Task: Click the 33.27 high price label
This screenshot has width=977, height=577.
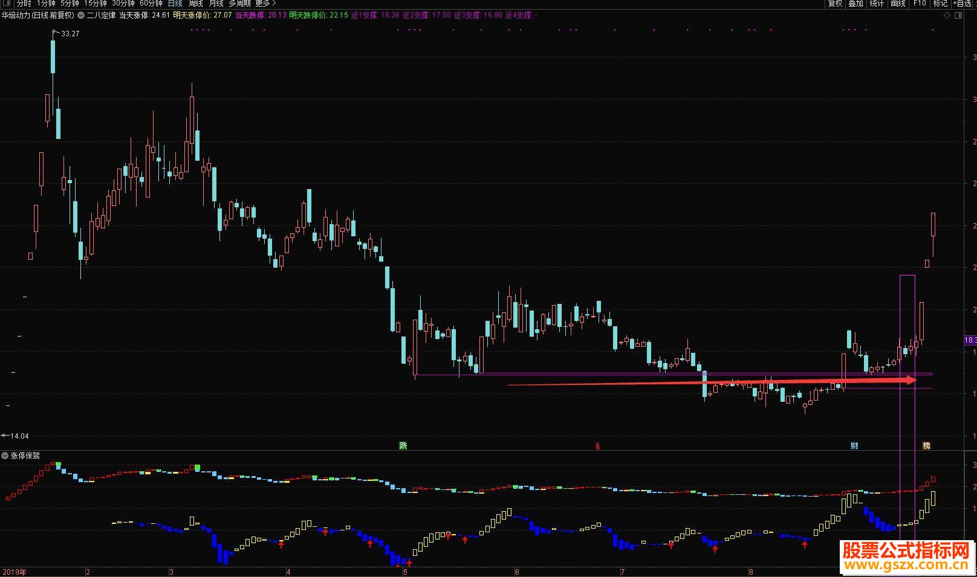Action: click(70, 34)
